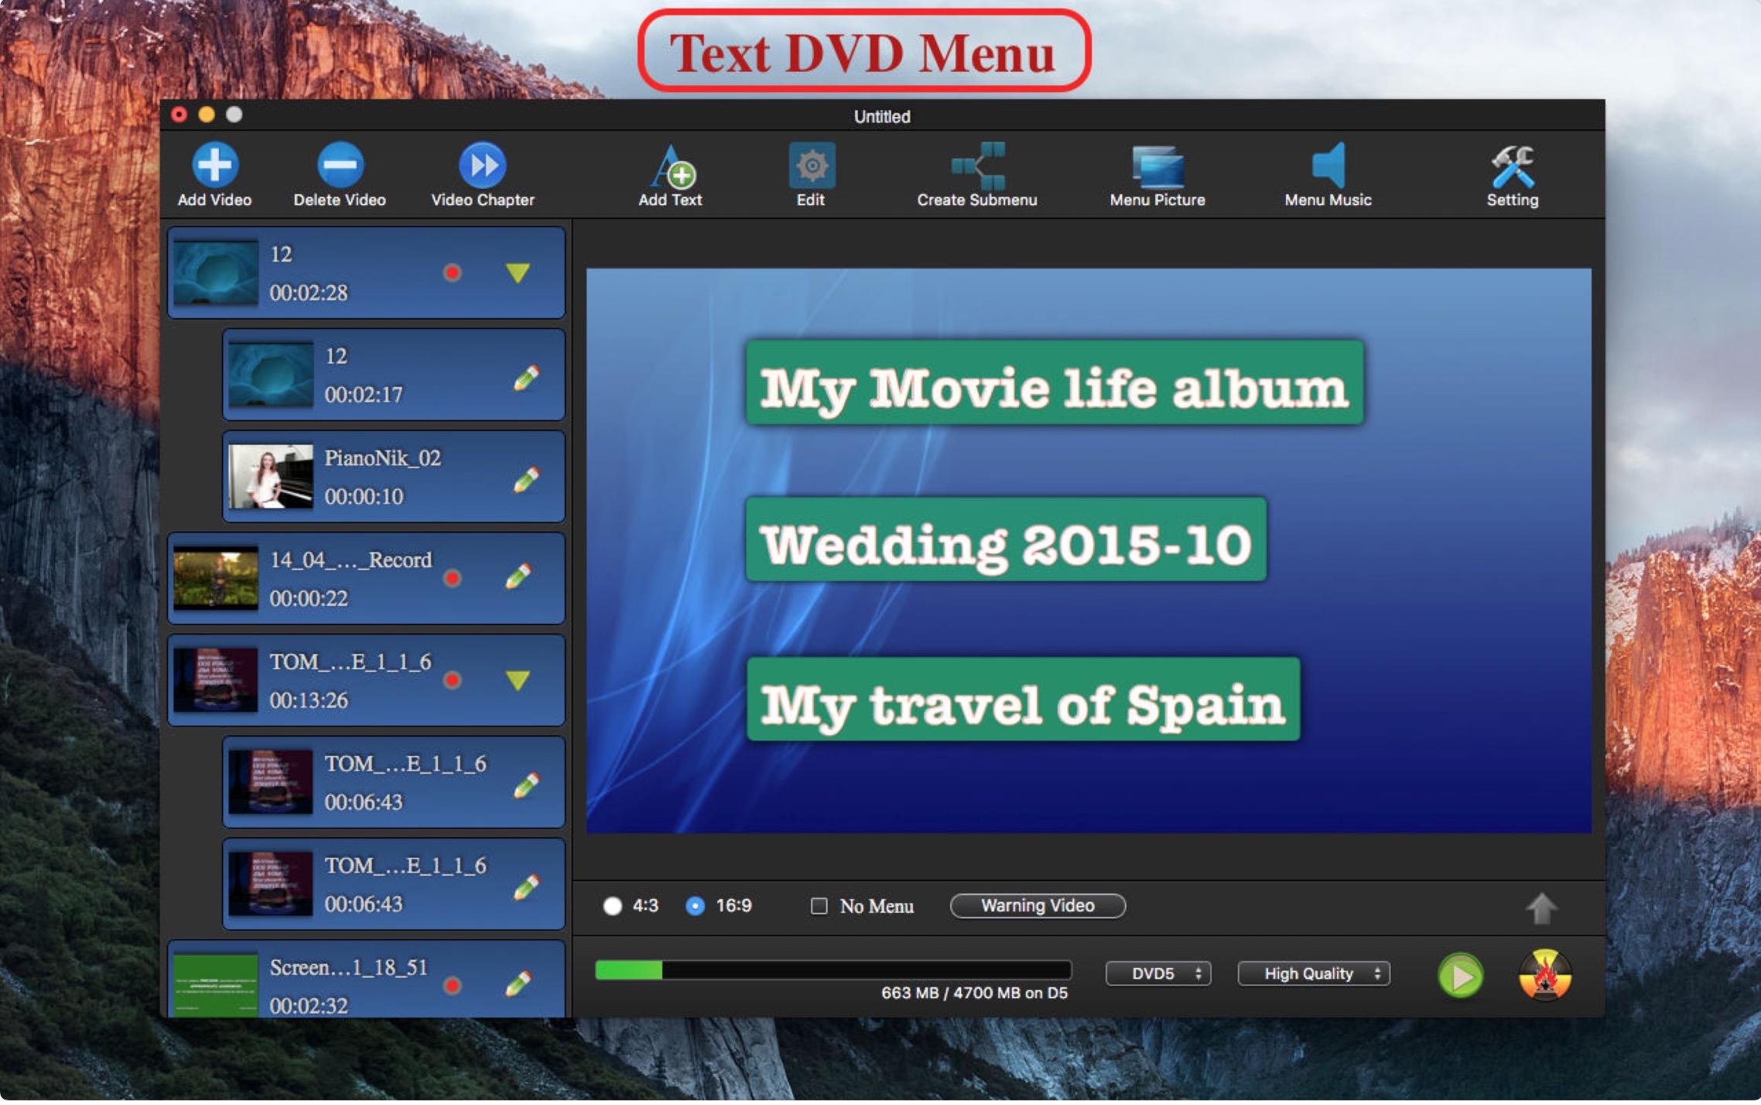Click the Add Video plus icon
Screen dimensions: 1761x1105
(x=214, y=165)
